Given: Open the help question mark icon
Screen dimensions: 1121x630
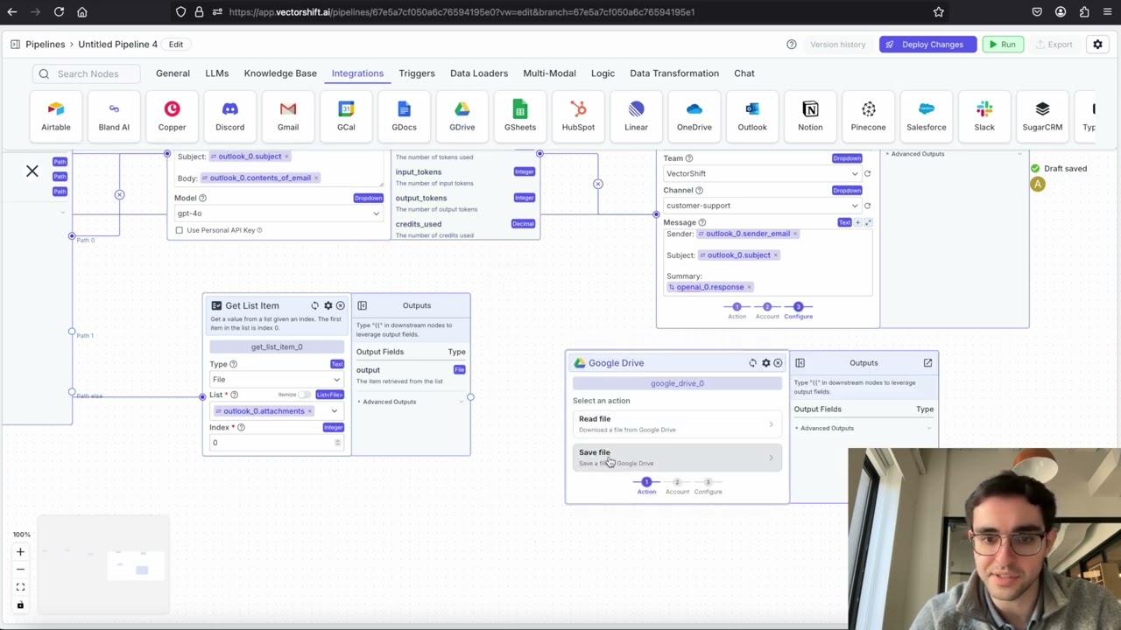Looking at the screenshot, I should coord(791,45).
